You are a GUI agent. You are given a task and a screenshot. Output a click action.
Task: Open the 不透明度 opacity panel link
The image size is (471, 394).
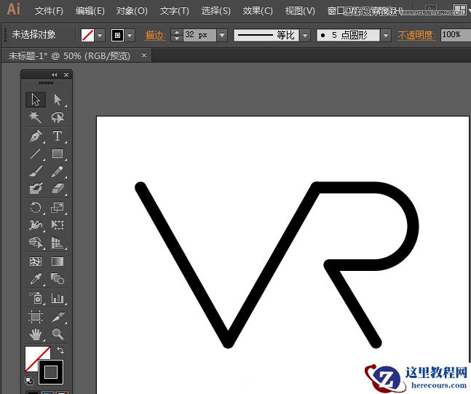pos(416,35)
